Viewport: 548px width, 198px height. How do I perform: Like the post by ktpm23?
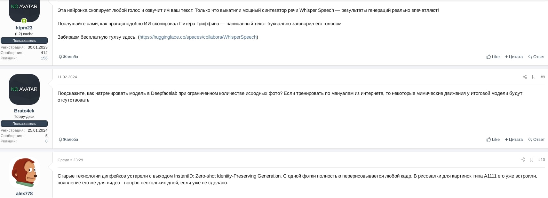click(x=493, y=57)
